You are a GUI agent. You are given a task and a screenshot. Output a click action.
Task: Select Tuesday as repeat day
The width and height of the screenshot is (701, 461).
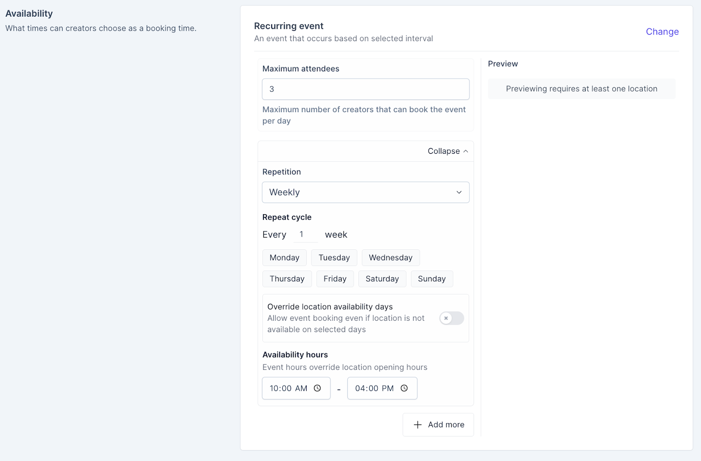click(x=334, y=258)
